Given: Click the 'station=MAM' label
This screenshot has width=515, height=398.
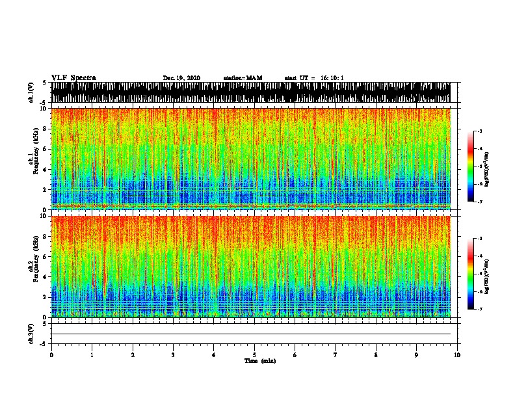Looking at the screenshot, I should 243,78.
